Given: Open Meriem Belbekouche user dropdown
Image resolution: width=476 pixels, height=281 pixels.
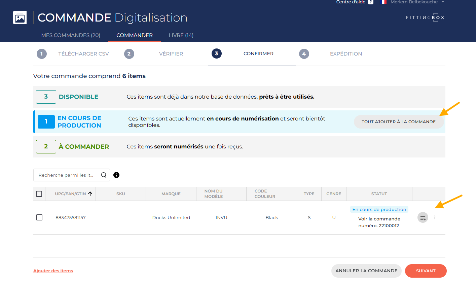Looking at the screenshot, I should (417, 2).
